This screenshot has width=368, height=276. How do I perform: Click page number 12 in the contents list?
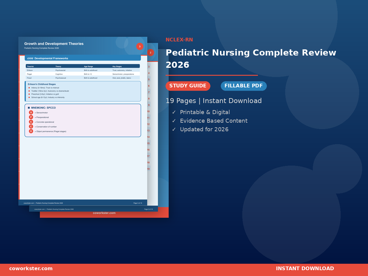coord(148,124)
